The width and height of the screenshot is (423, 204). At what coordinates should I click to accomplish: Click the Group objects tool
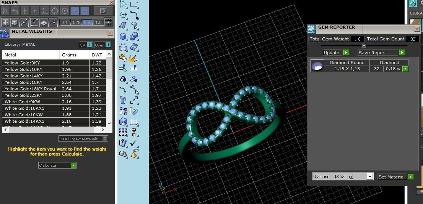coord(123,79)
